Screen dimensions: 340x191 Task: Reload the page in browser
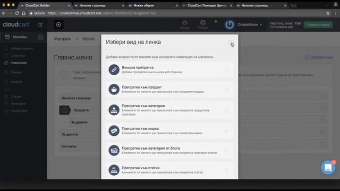[17, 13]
